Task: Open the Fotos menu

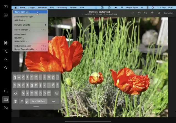Action: 23,7
